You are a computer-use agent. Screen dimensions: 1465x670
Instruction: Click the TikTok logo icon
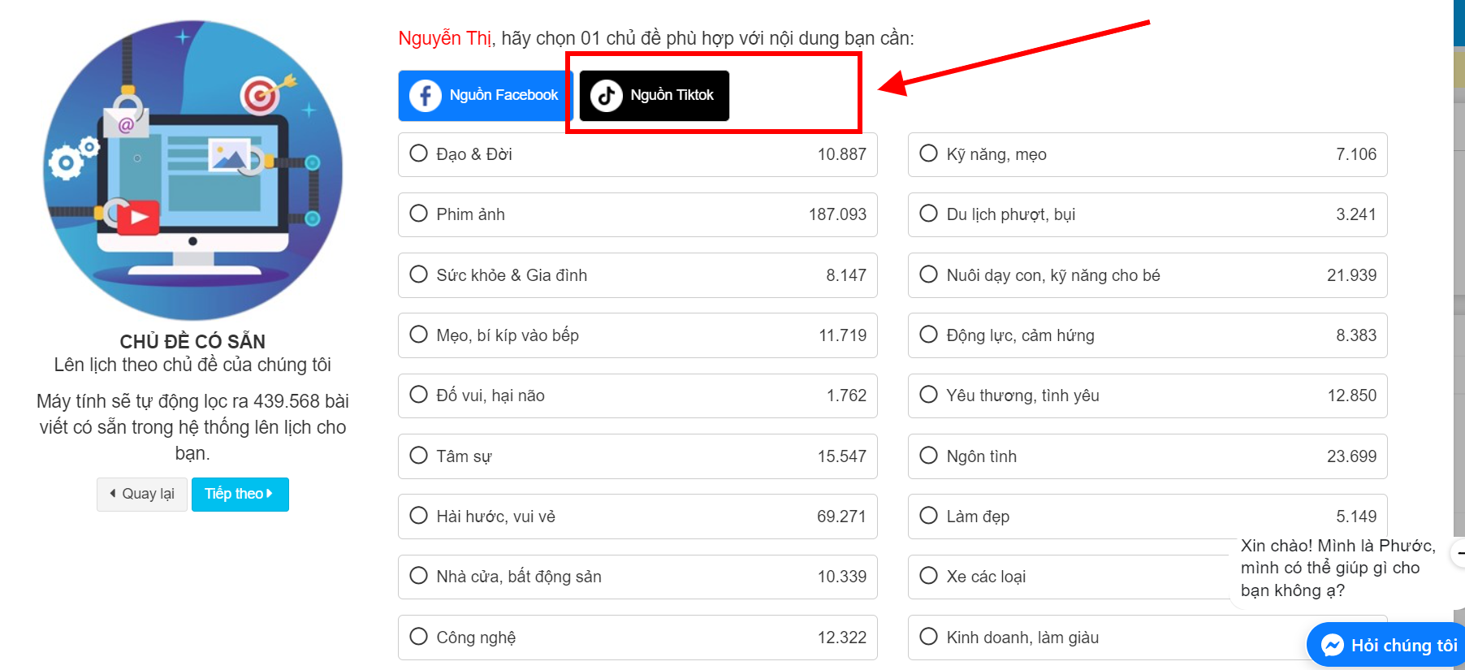pyautogui.click(x=606, y=95)
